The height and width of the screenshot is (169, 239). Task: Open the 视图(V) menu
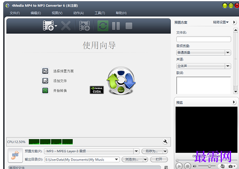click(57, 13)
